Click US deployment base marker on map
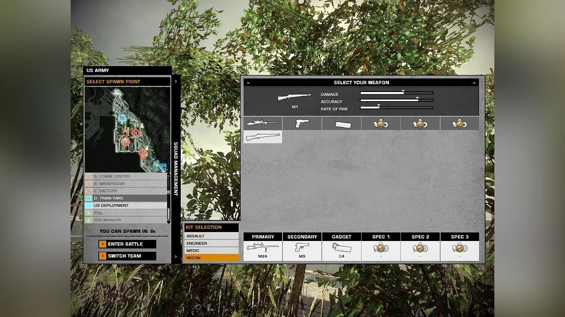The image size is (565, 317). point(161,166)
